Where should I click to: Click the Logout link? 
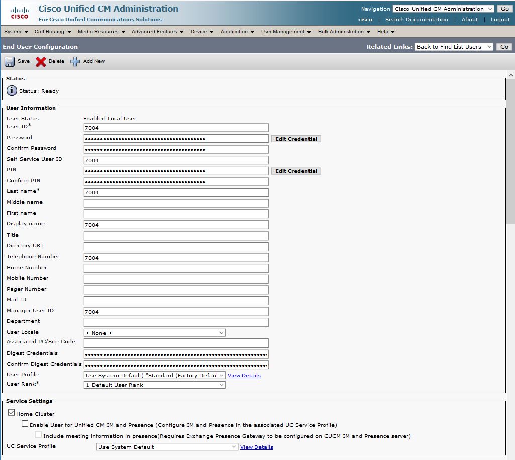coord(500,20)
